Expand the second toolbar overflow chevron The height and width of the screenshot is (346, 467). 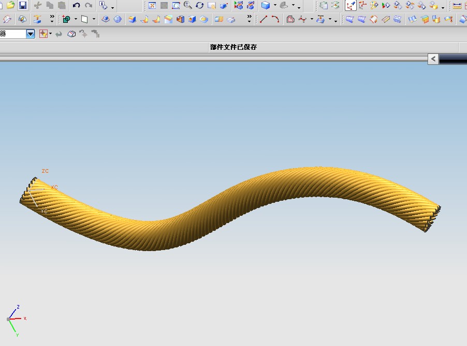[249, 18]
